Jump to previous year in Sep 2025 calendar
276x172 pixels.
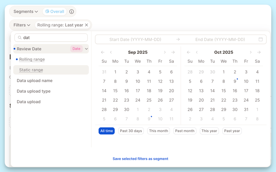[x=103, y=53]
